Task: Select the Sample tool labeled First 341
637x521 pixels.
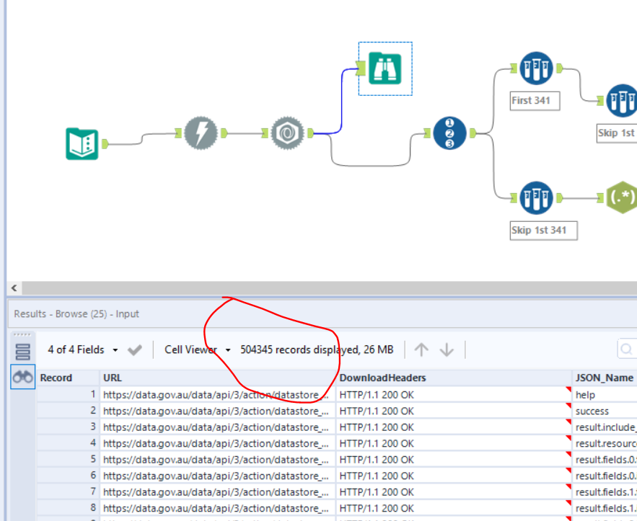Action: coord(535,68)
